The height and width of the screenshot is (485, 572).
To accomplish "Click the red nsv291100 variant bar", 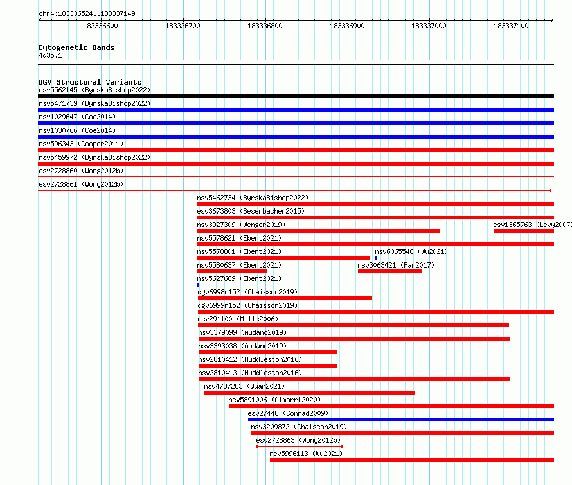I will [353, 325].
